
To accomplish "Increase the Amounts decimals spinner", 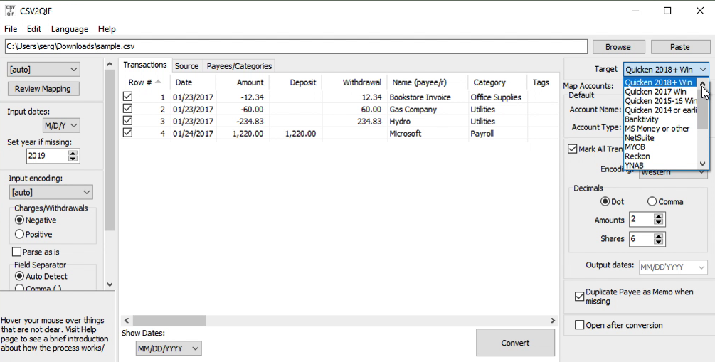I will coord(658,217).
